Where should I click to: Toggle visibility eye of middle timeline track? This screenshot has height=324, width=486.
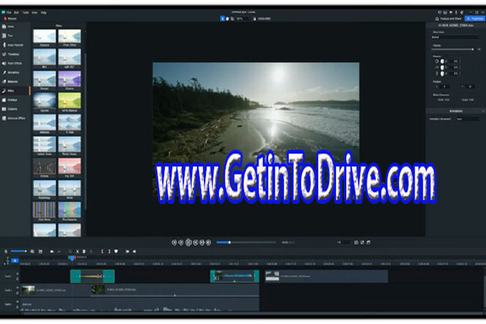point(18,288)
